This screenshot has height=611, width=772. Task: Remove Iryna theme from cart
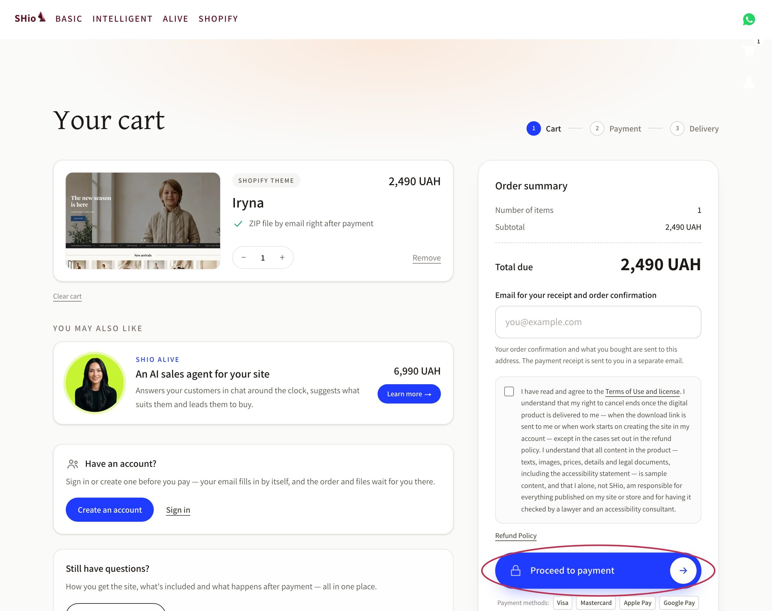[x=426, y=258]
